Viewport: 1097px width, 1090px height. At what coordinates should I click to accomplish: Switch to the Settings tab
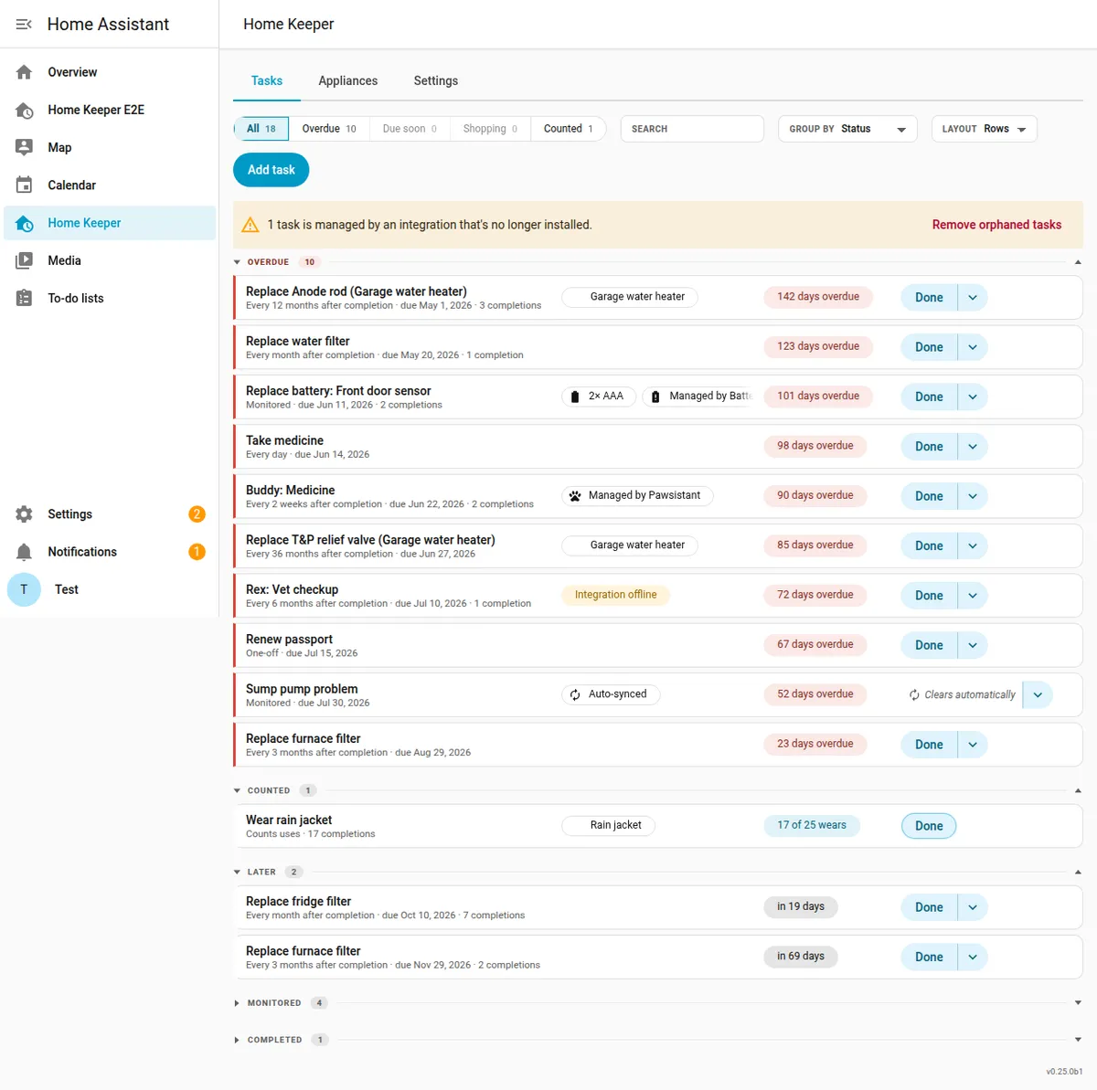436,80
